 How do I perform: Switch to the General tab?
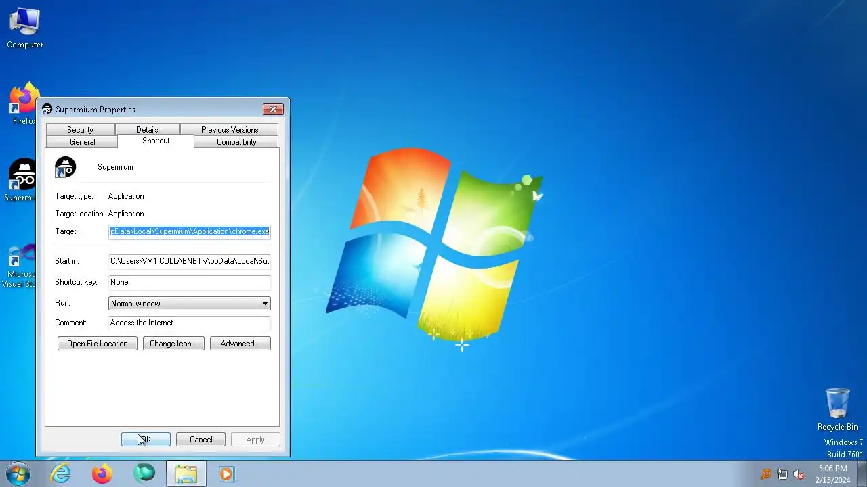(x=82, y=142)
